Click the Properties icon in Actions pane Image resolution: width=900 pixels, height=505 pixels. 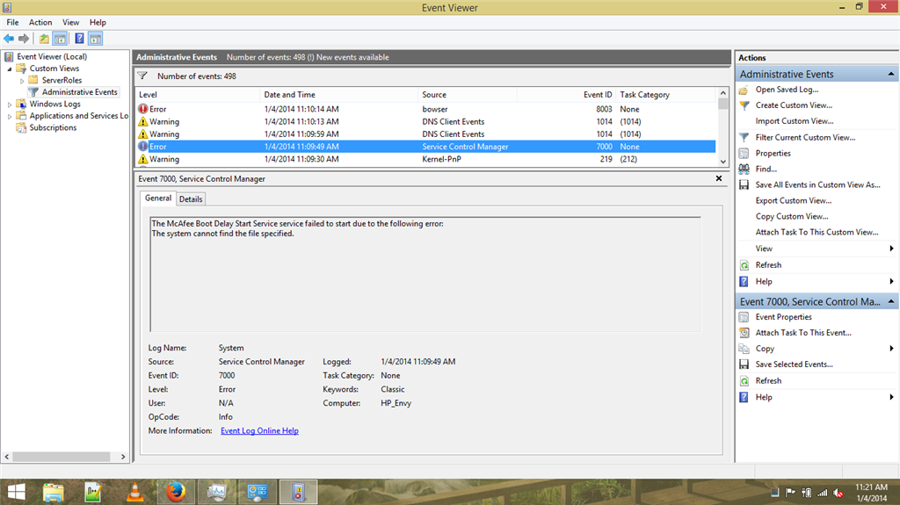[x=744, y=153]
